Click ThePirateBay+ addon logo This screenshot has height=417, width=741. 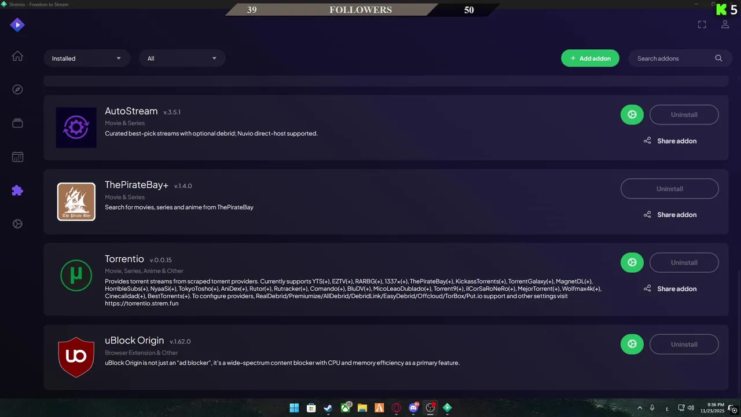coord(76,202)
